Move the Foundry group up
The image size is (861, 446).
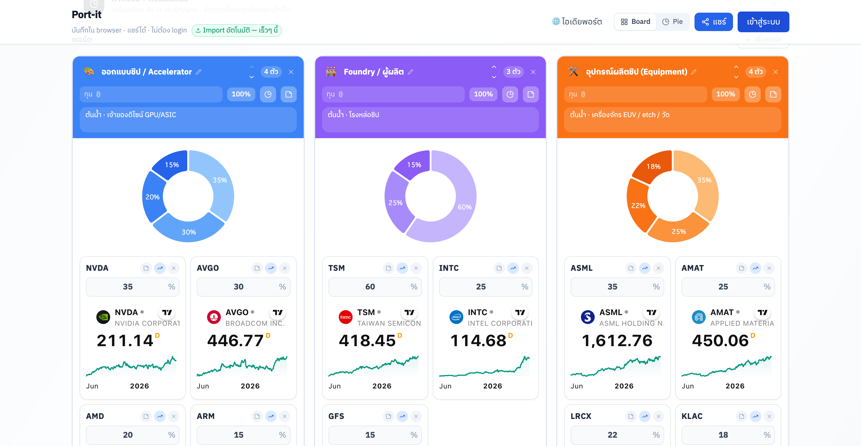tap(494, 67)
